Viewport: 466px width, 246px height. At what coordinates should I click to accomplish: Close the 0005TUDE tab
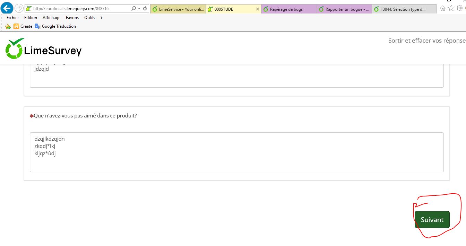pos(257,9)
